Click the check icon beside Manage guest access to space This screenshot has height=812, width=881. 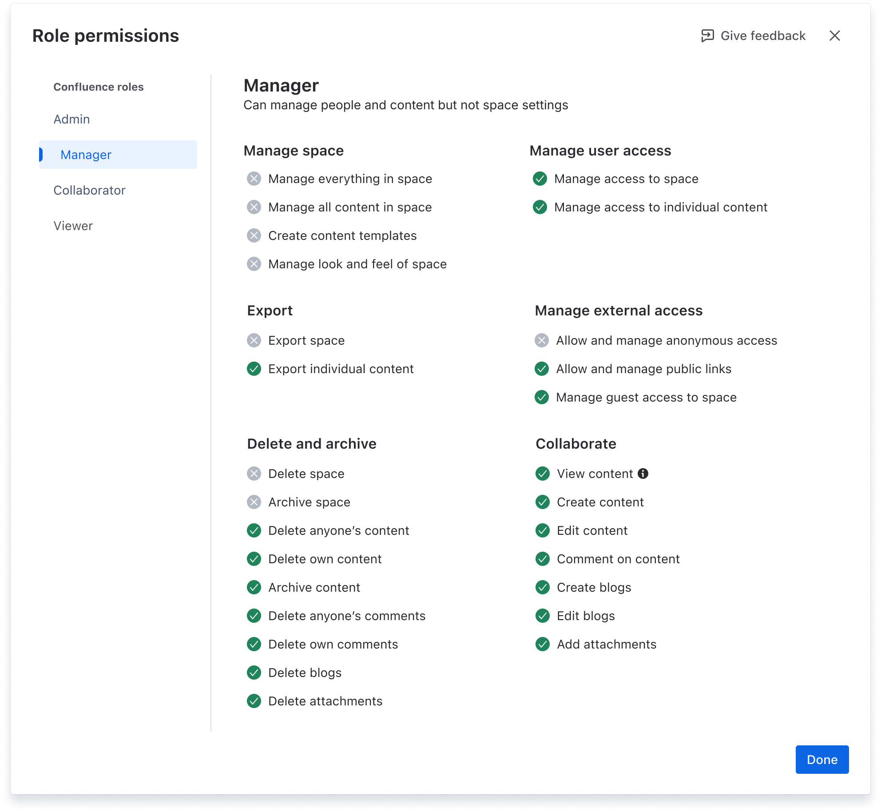pyautogui.click(x=542, y=397)
